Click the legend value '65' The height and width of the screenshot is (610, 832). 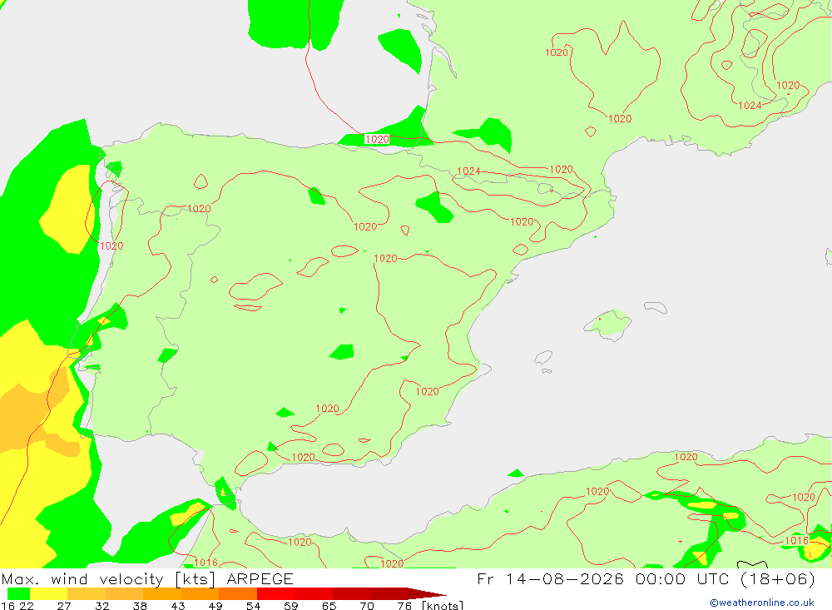tap(329, 606)
